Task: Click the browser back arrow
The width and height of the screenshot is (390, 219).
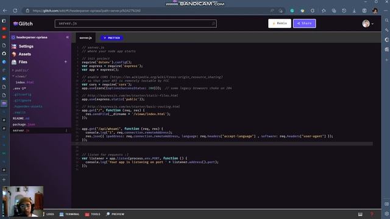Action: [x=5, y=11]
